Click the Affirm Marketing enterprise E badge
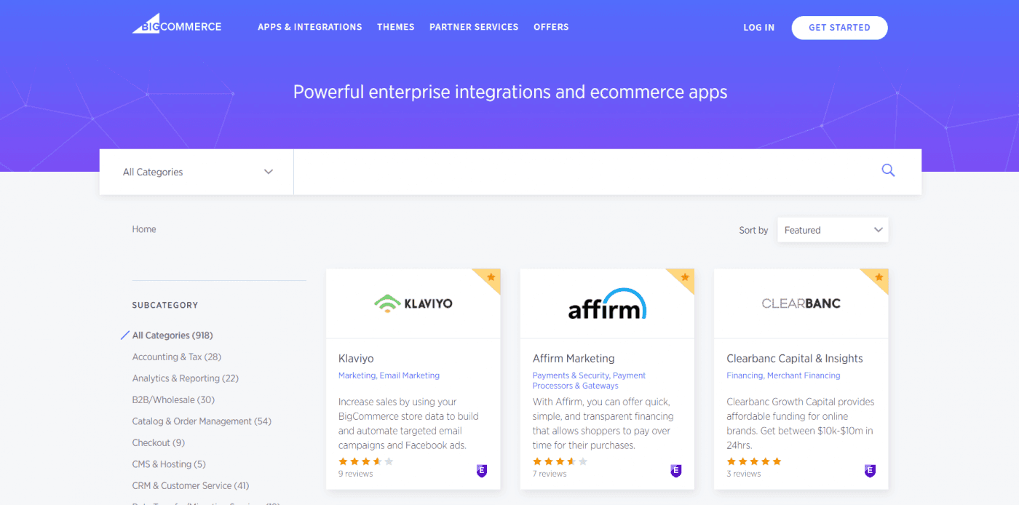1019x505 pixels. 675,471
